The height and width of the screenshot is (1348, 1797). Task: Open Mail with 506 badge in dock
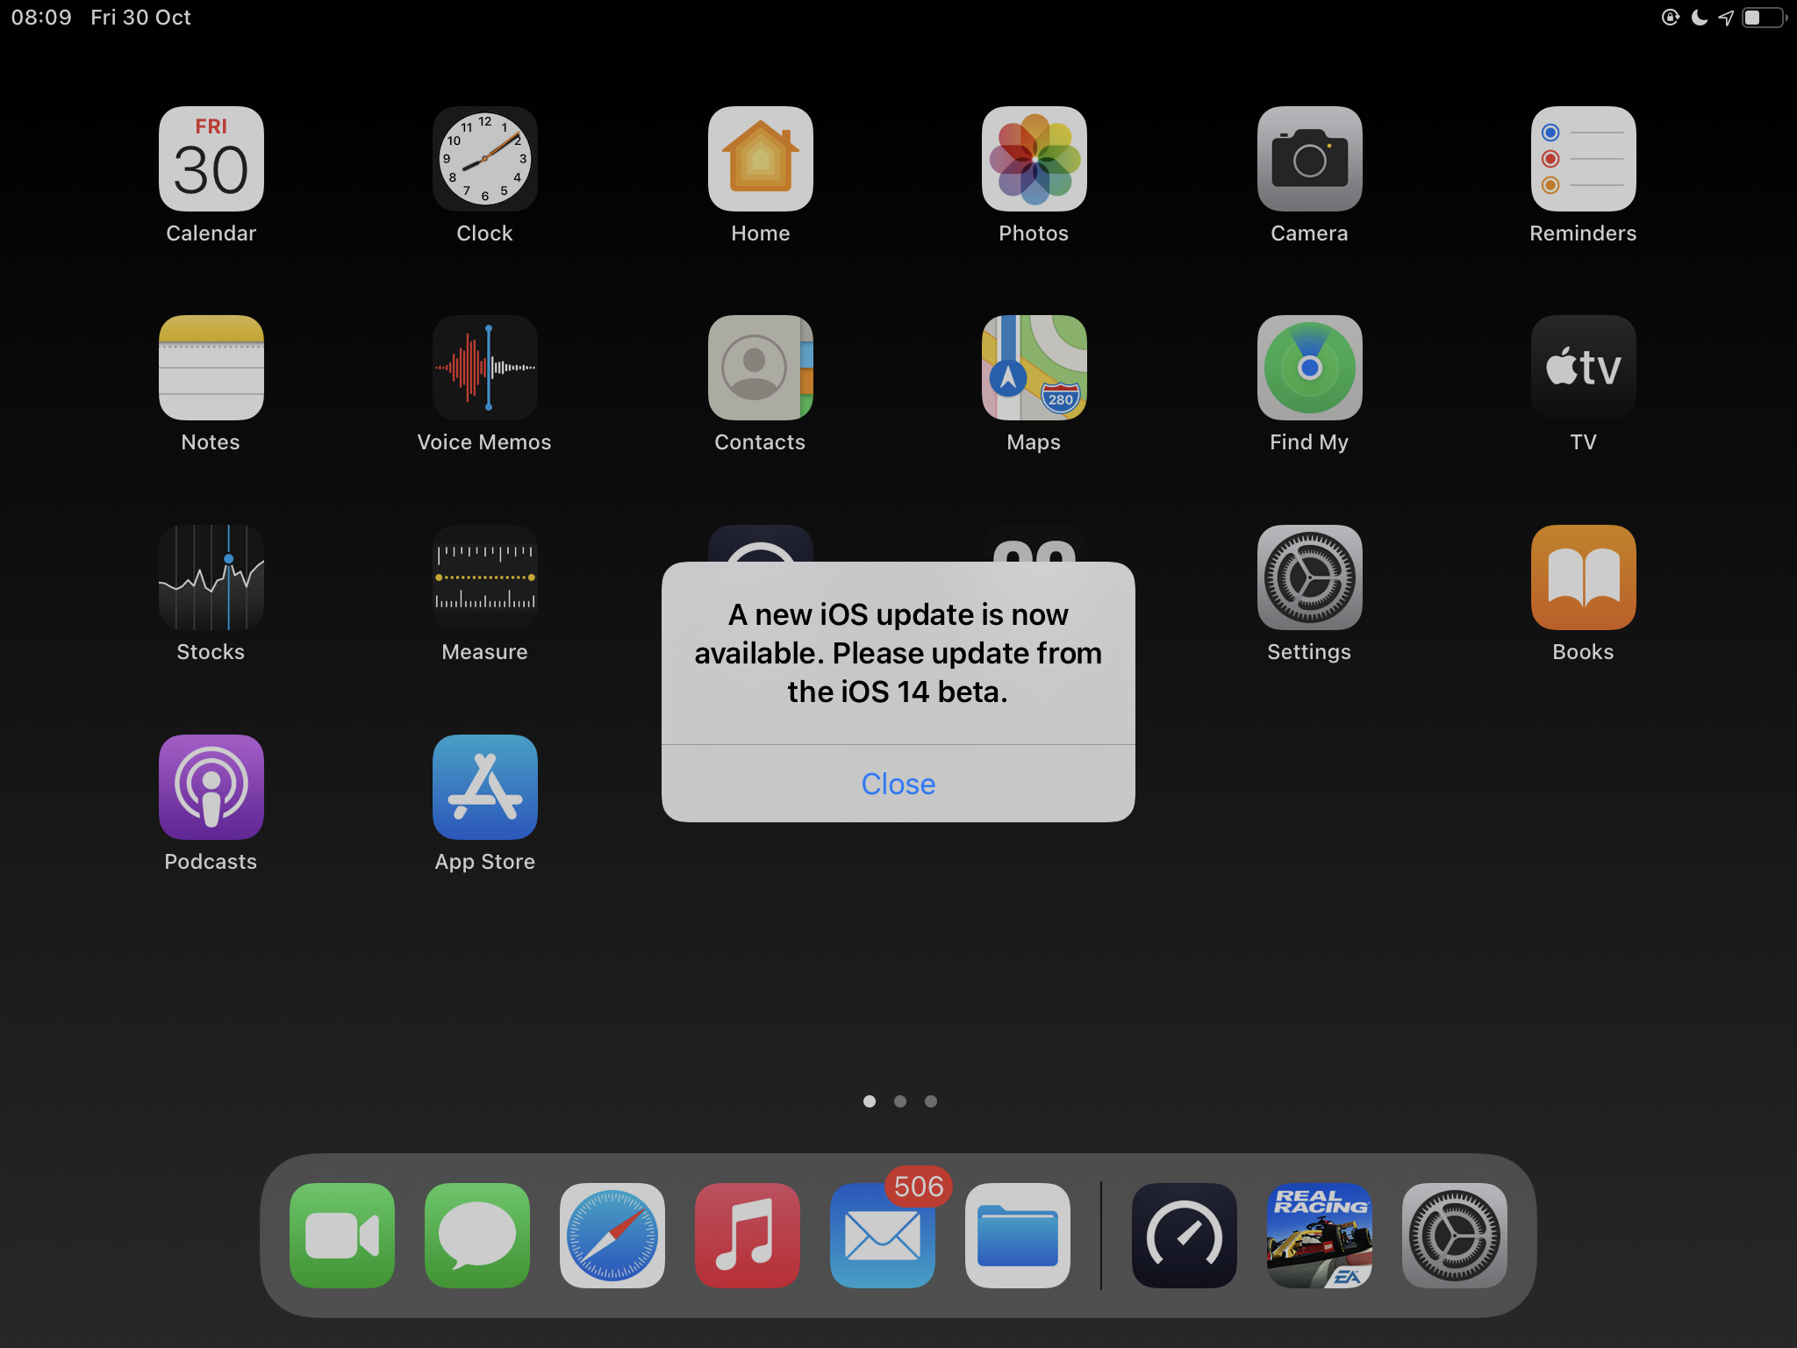coord(882,1235)
